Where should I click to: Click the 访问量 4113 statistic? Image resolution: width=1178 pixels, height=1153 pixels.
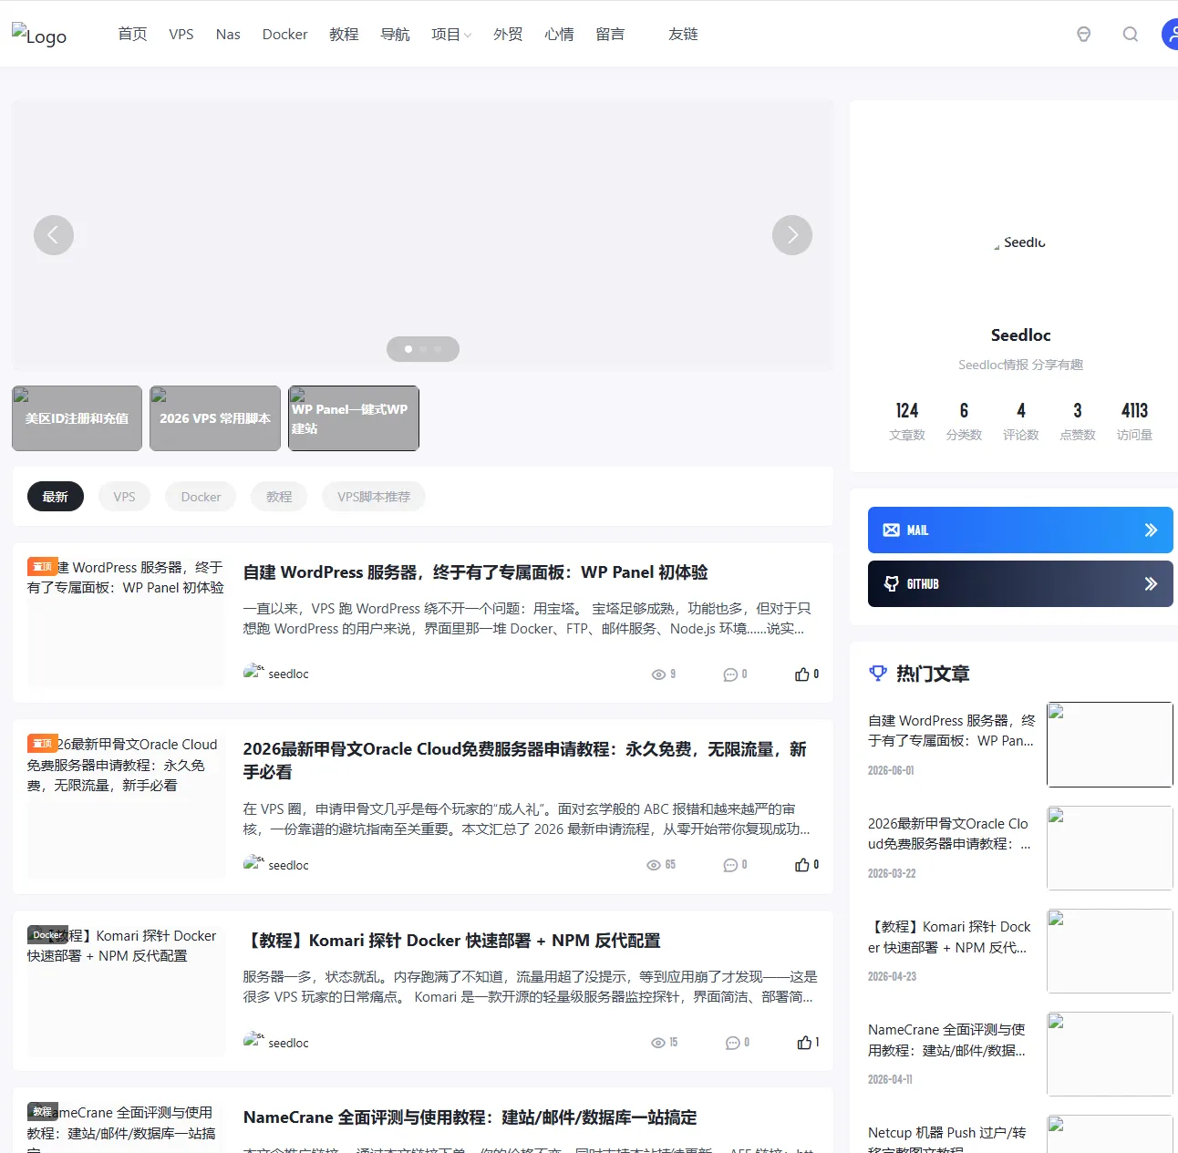1134,421
